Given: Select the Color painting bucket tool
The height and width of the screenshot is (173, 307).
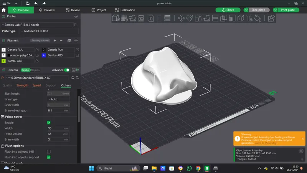Looking at the screenshot, I should [x=257, y=18].
